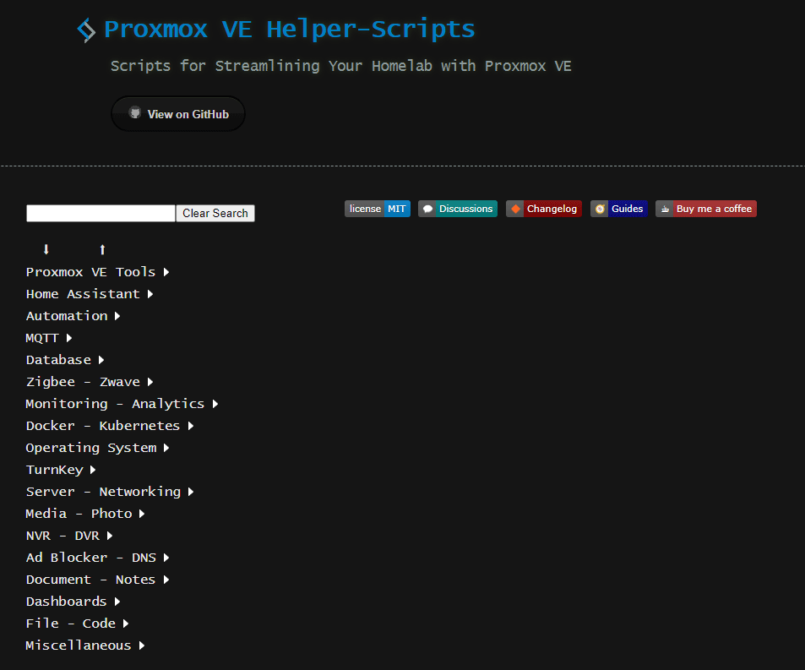This screenshot has width=805, height=670.
Task: Expand the TurnKey category
Action: (x=61, y=470)
